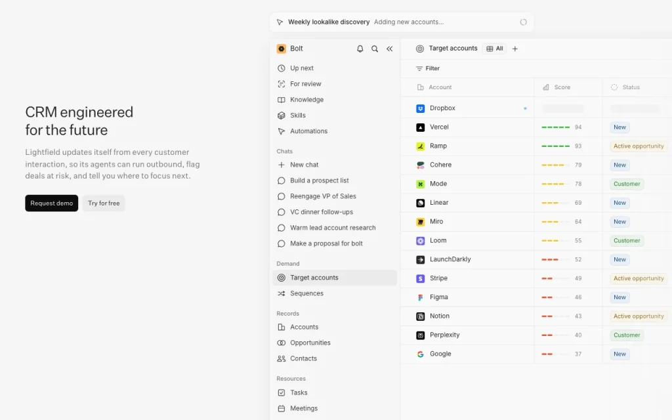Open the Filter control
The height and width of the screenshot is (420, 672).
428,68
